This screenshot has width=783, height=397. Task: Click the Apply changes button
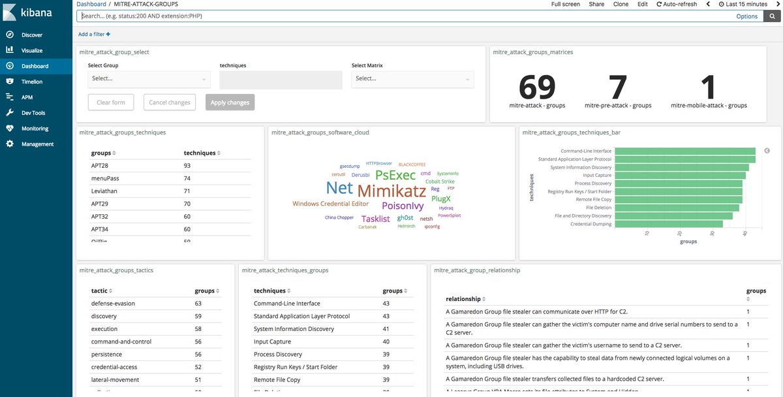(230, 102)
